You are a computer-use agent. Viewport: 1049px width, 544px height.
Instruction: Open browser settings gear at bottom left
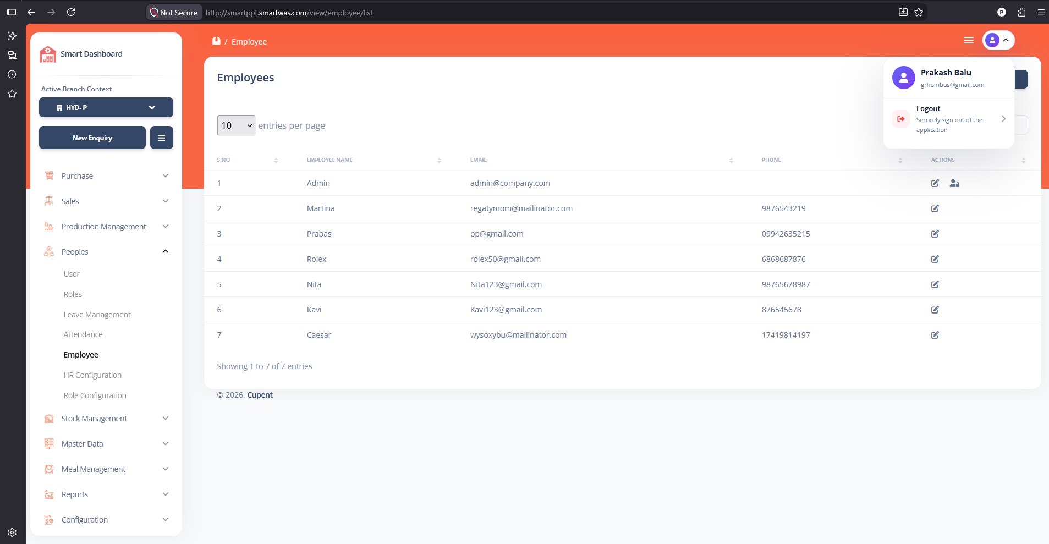pyautogui.click(x=12, y=532)
